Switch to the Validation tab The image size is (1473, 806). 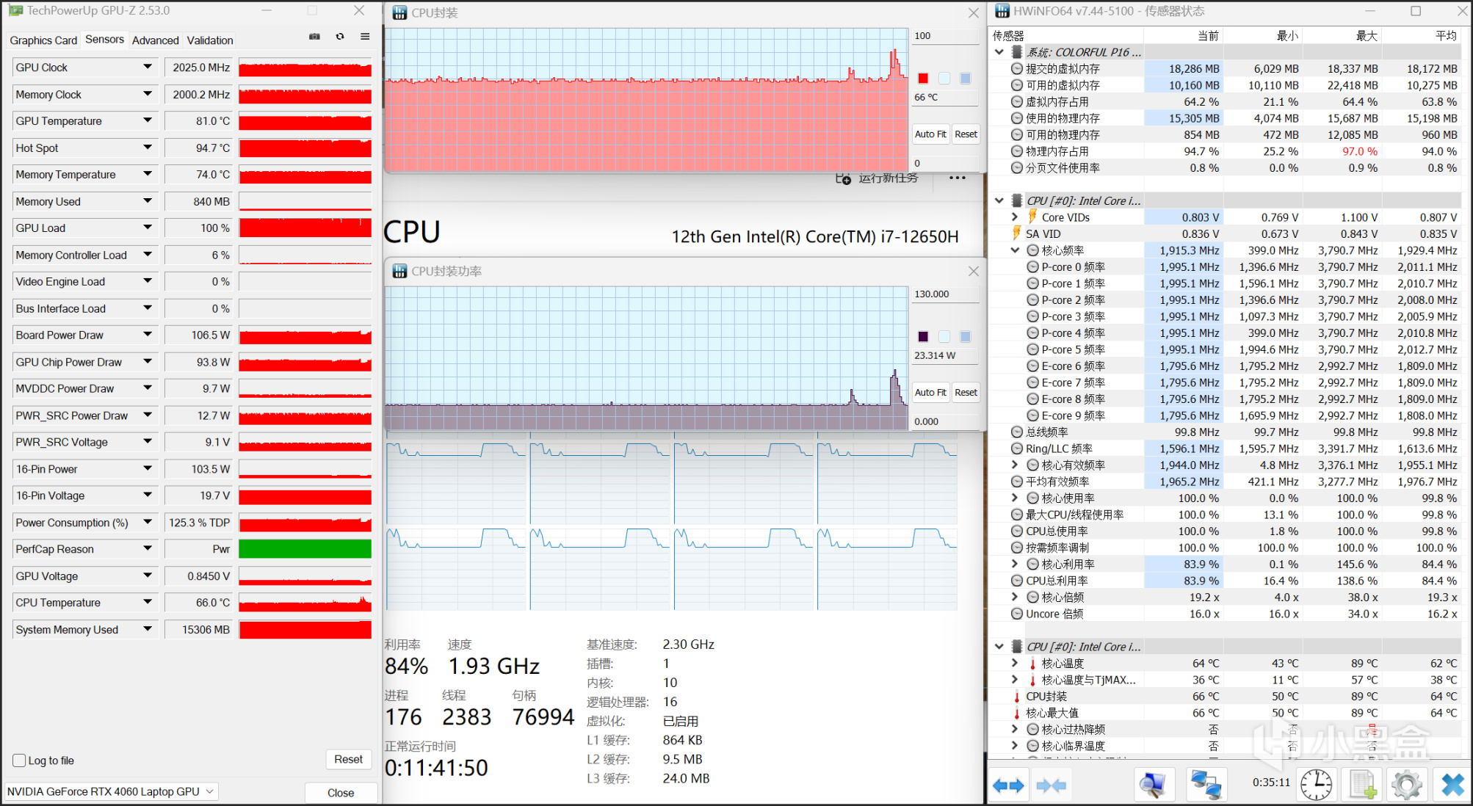pyautogui.click(x=210, y=40)
